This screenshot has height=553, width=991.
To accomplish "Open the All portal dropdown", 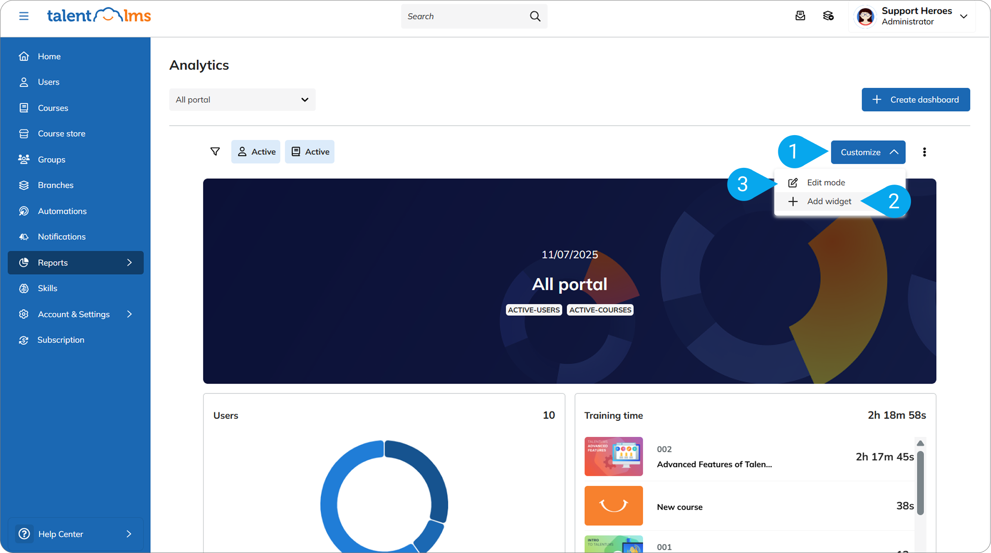I will point(242,99).
